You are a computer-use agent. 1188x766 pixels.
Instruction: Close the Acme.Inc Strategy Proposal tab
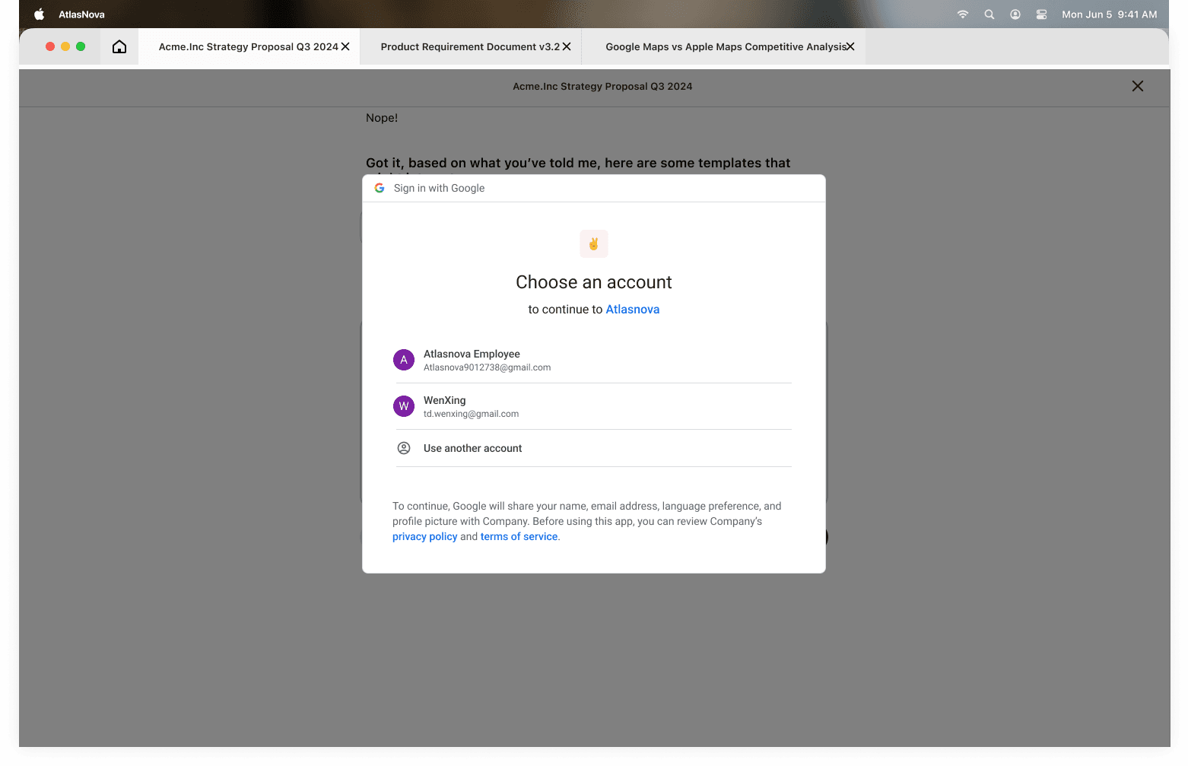(345, 46)
